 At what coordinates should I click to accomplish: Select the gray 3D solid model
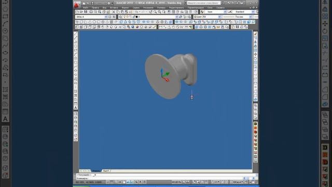pos(171,76)
